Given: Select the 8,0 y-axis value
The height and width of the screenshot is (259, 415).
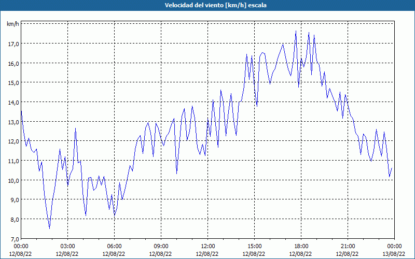Looking at the screenshot, I should tap(15, 219).
